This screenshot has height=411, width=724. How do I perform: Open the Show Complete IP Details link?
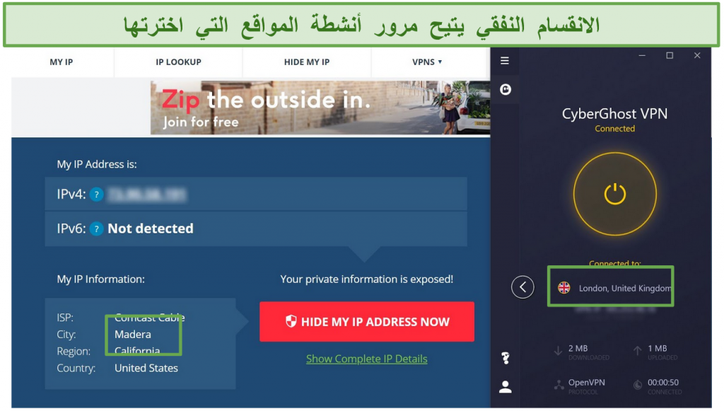367,359
